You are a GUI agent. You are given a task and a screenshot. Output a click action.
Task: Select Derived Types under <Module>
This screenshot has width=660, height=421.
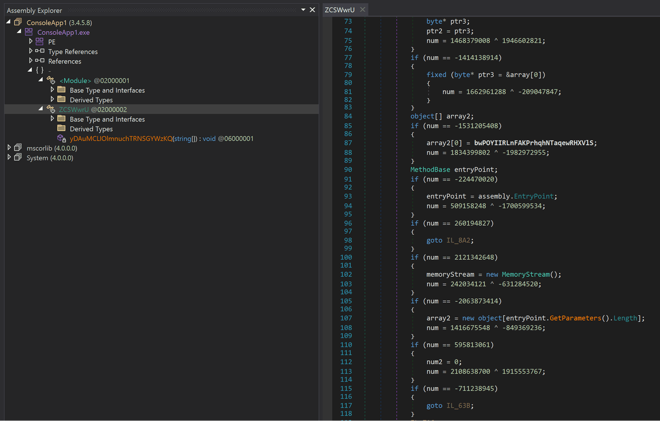[91, 100]
